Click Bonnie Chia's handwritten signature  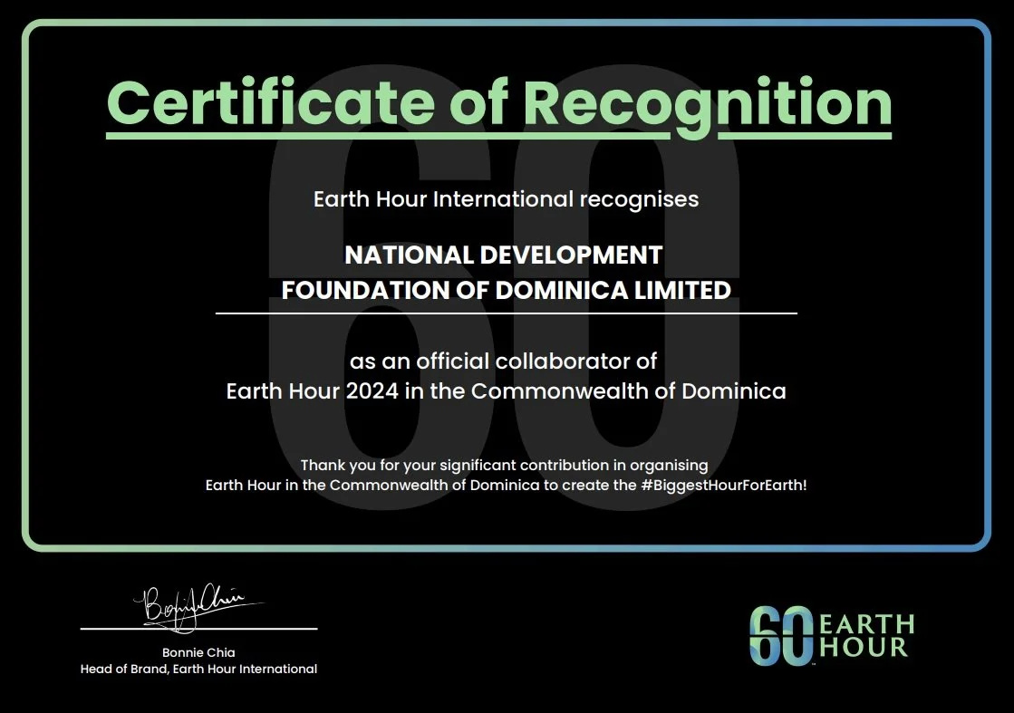click(198, 607)
